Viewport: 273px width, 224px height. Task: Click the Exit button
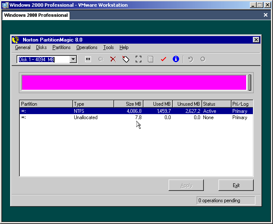coord(236,185)
